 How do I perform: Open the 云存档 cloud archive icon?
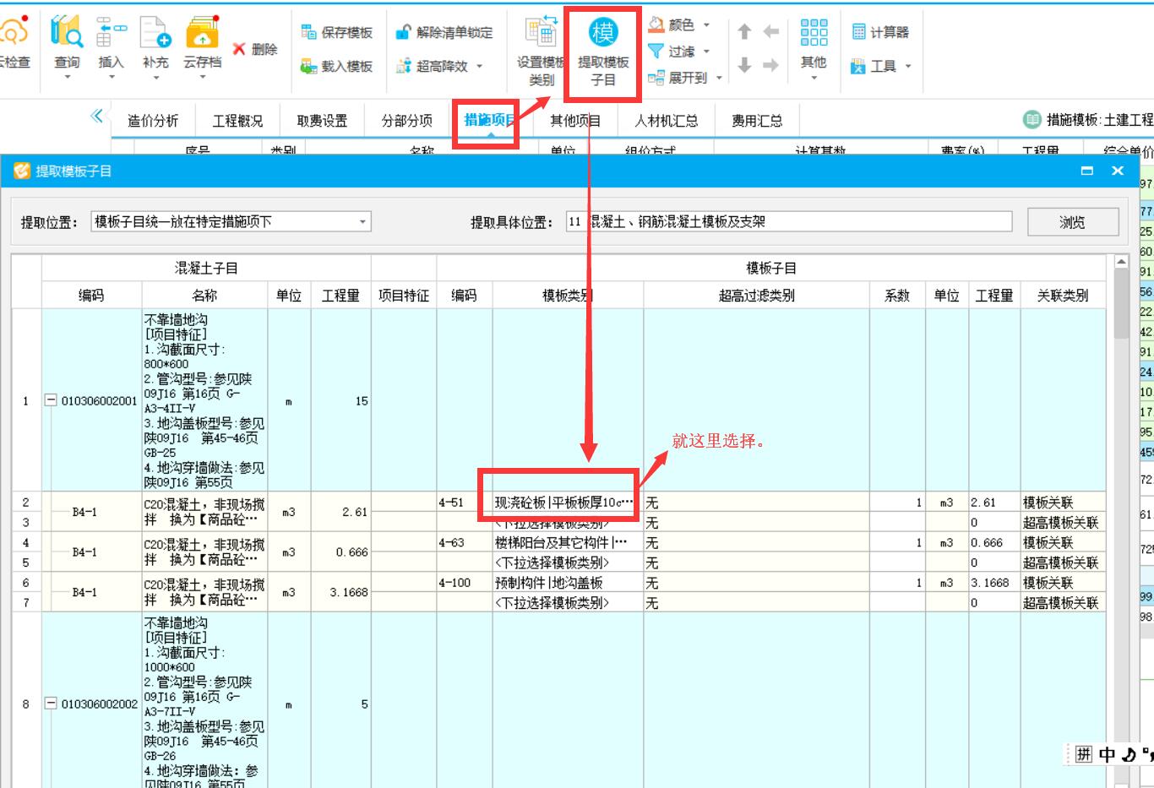pos(202,32)
